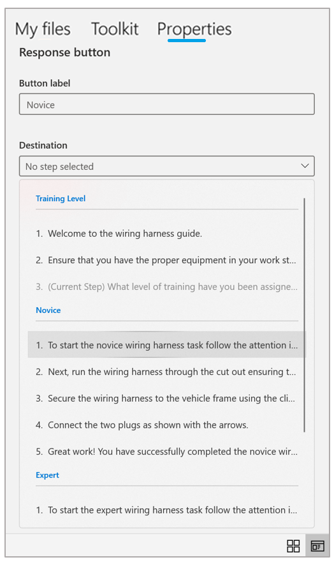Switch to grid view icon
334x562 pixels.
(293, 546)
